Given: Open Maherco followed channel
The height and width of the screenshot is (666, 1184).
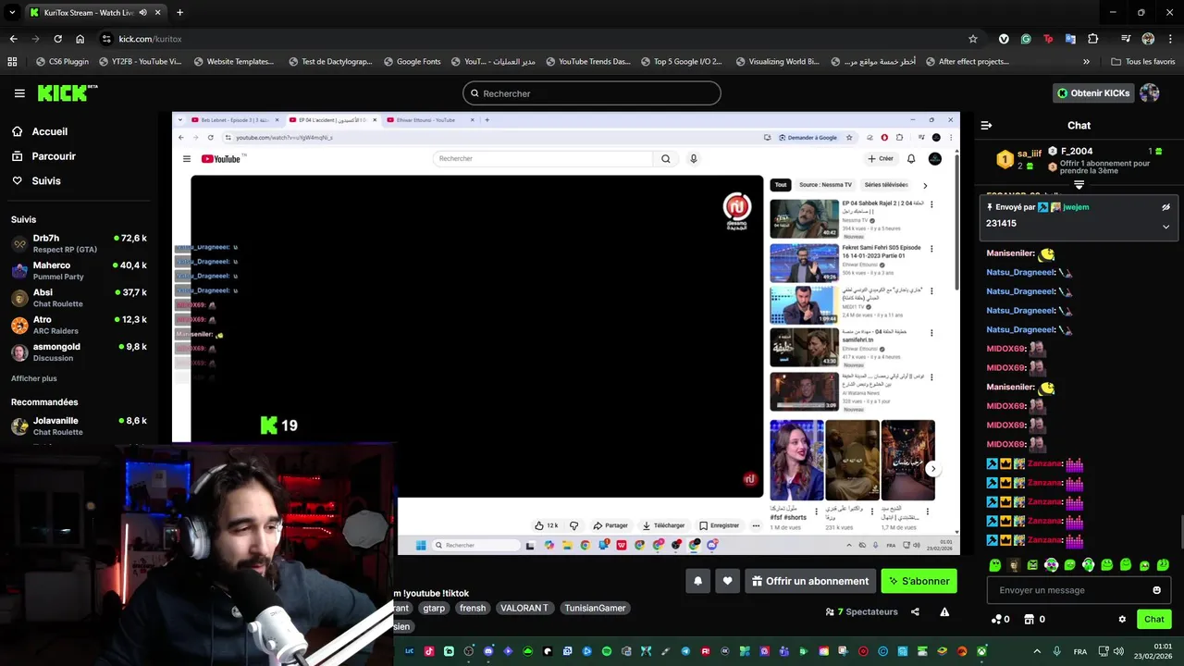Looking at the screenshot, I should (x=80, y=270).
